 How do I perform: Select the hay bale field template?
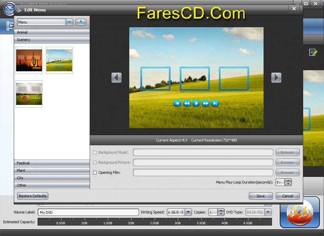coord(29,94)
